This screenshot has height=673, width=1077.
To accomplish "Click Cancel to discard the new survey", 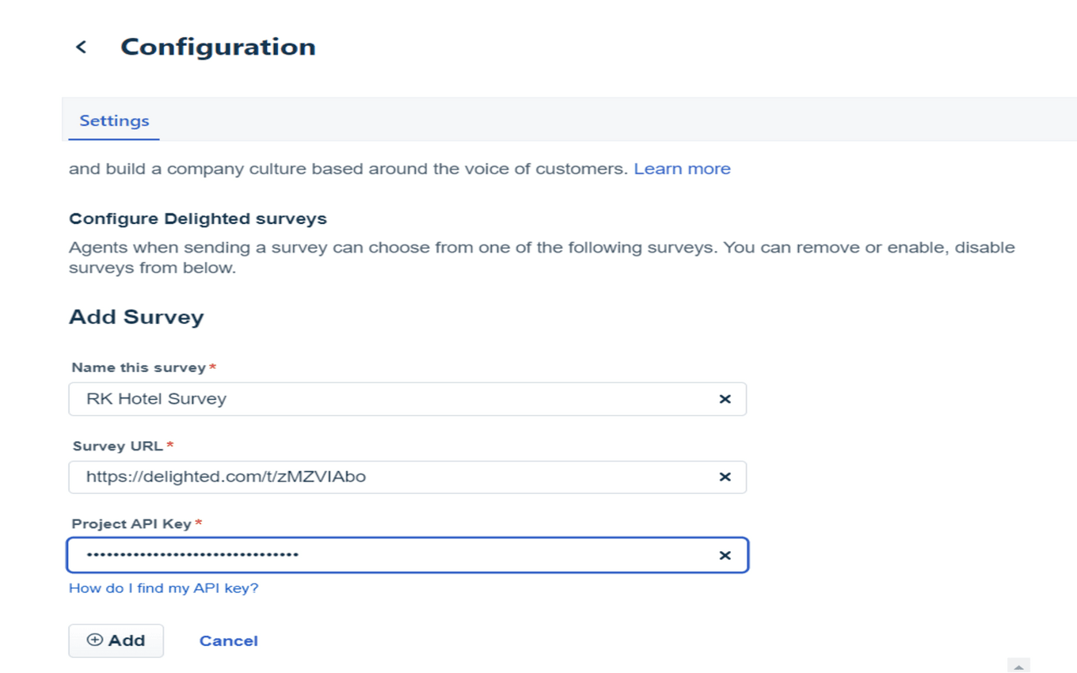I will [x=228, y=641].
